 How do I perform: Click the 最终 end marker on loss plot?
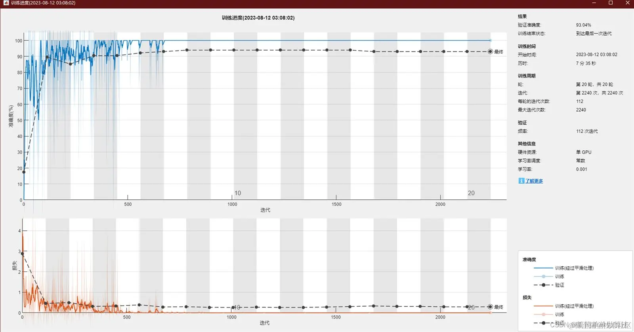pos(491,307)
